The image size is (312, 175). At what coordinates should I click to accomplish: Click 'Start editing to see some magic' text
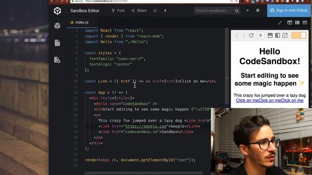(x=270, y=79)
